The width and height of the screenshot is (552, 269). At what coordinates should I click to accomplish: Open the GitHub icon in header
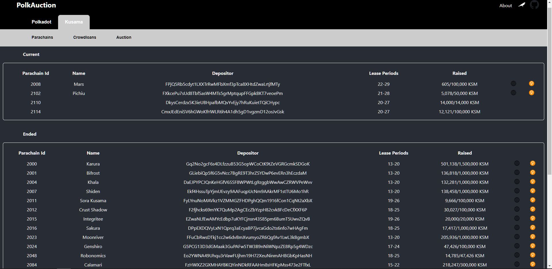tap(534, 5)
